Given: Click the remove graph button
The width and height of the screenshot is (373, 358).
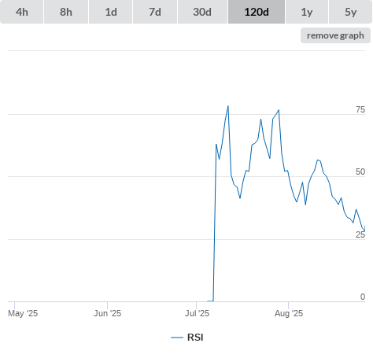Looking at the screenshot, I should (335, 35).
